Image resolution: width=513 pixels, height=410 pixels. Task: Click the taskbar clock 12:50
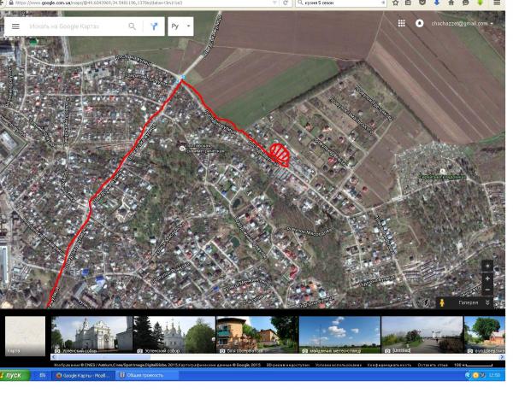coord(494,375)
